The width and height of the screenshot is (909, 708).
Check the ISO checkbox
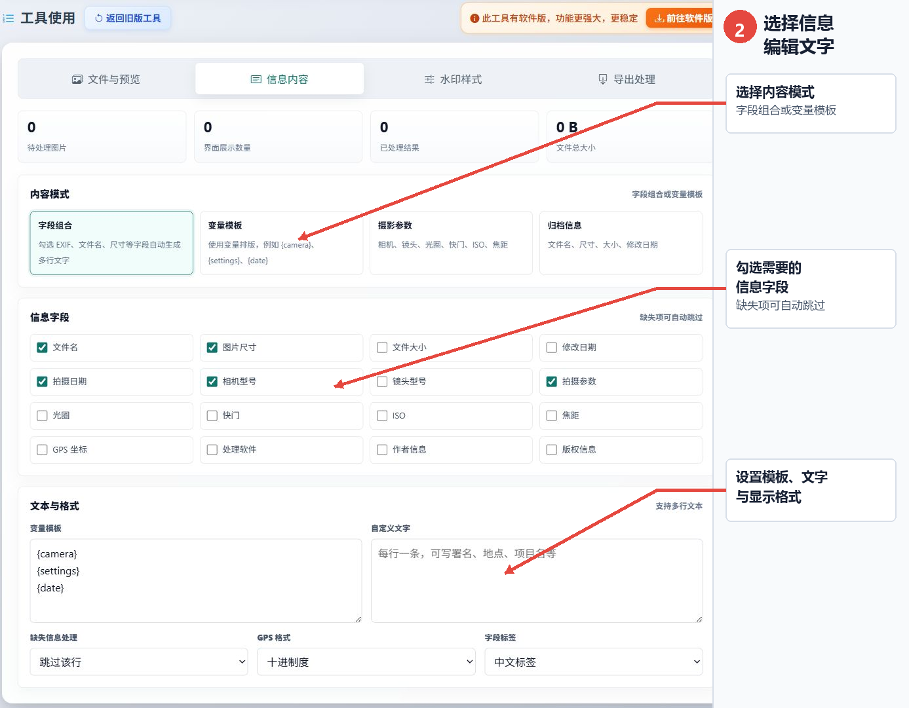pyautogui.click(x=382, y=416)
